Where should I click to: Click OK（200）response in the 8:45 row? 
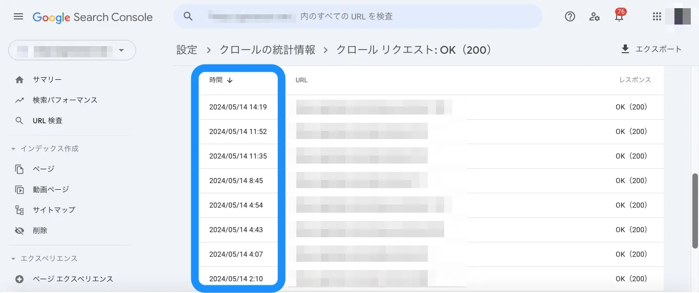click(x=631, y=181)
